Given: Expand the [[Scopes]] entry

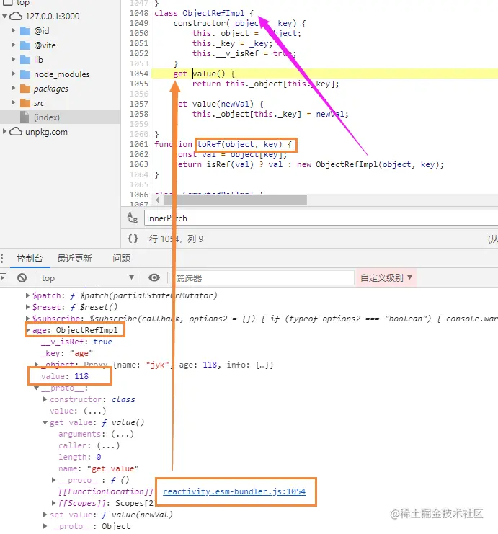Looking at the screenshot, I should (54, 503).
